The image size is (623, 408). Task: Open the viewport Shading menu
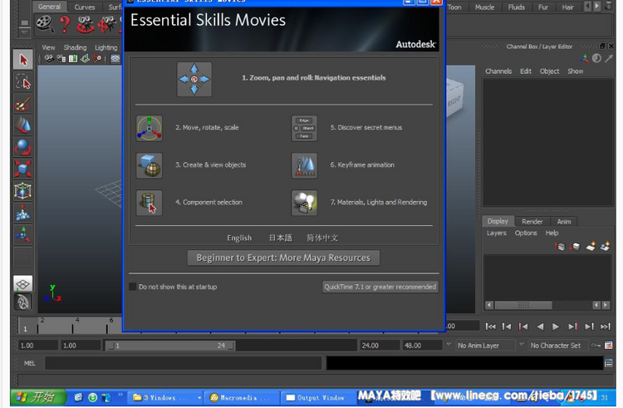[75, 47]
